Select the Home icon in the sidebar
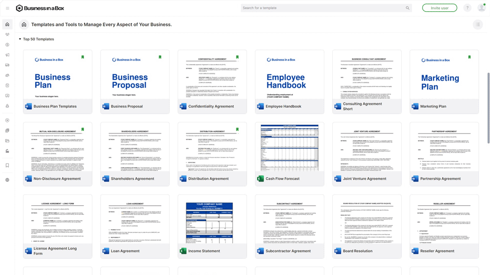This screenshot has height=275, width=490. point(7,24)
